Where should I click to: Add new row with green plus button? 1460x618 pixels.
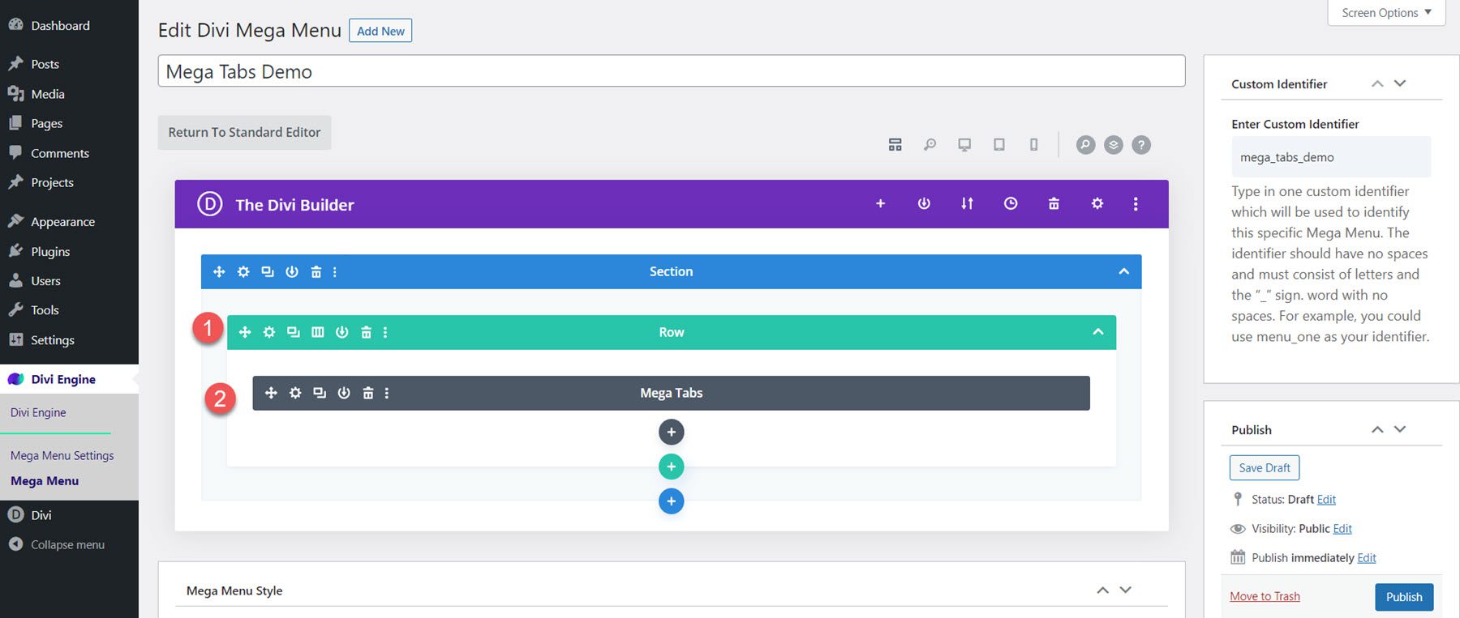point(671,467)
